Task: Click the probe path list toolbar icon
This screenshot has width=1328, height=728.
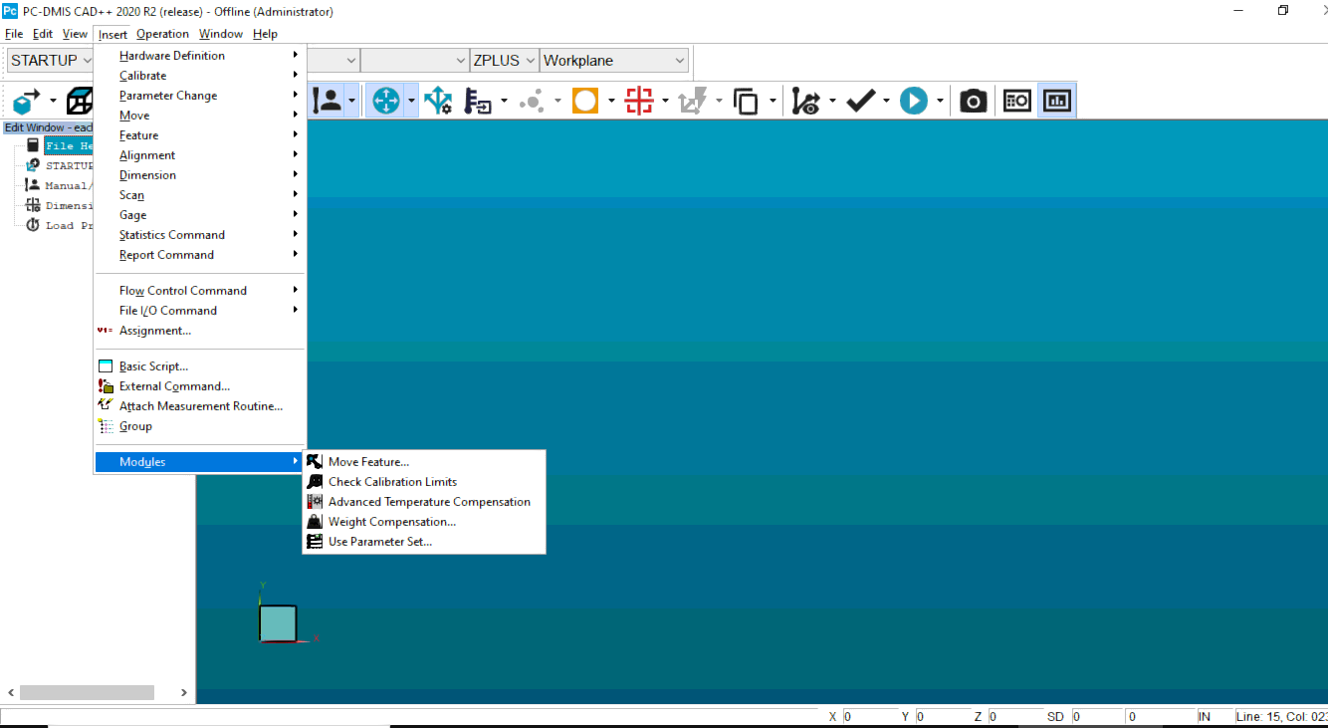Action: coord(479,101)
